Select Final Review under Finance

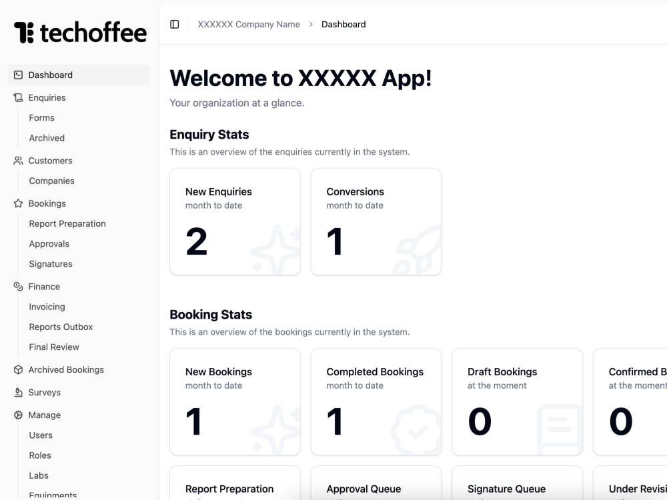[54, 347]
